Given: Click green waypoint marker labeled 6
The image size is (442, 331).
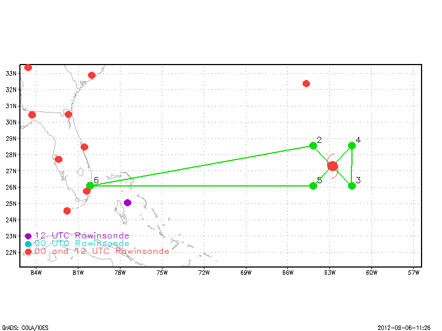Looking at the screenshot, I should pos(90,185).
